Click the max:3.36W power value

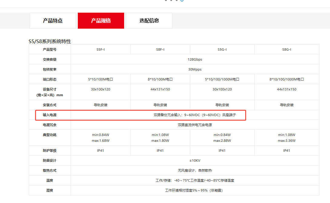coord(287,141)
